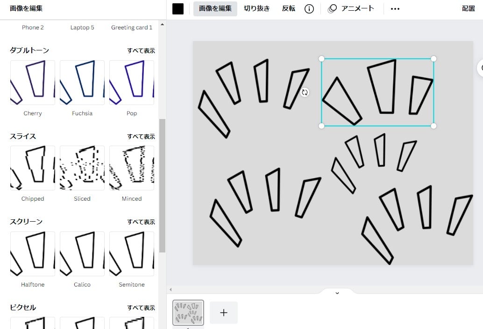
Task: Click the rotate handle icon on canvas
Action: (305, 92)
